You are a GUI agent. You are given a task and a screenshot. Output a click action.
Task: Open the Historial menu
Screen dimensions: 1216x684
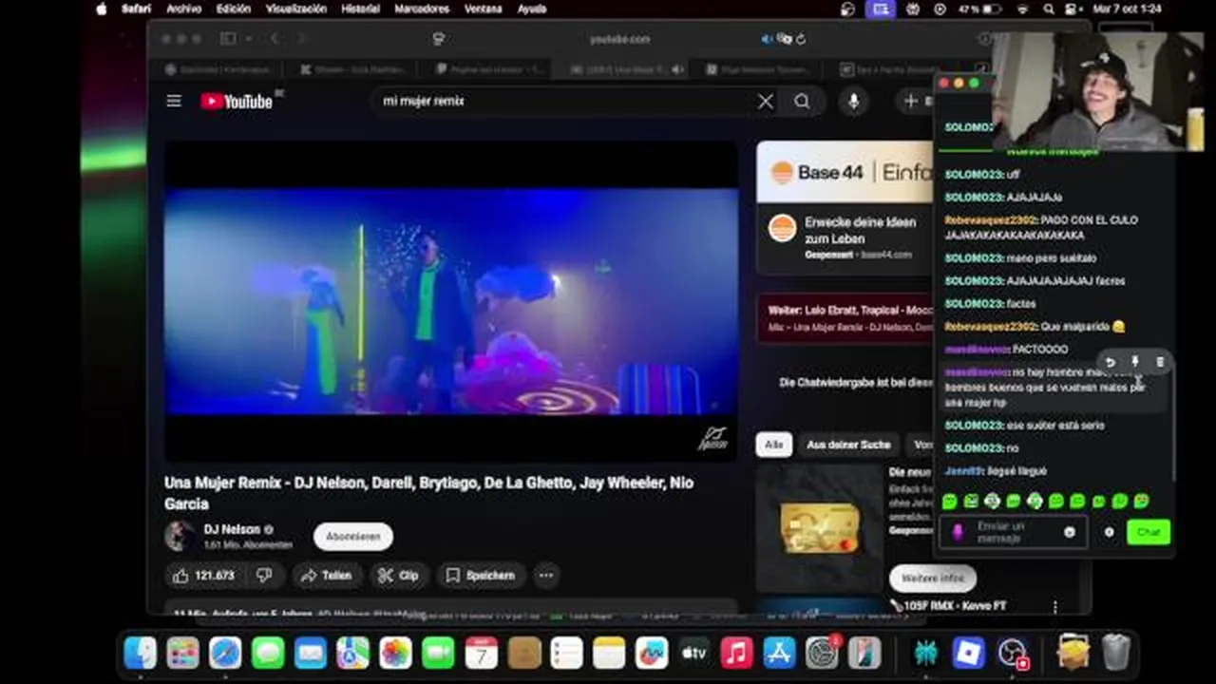coord(359,9)
